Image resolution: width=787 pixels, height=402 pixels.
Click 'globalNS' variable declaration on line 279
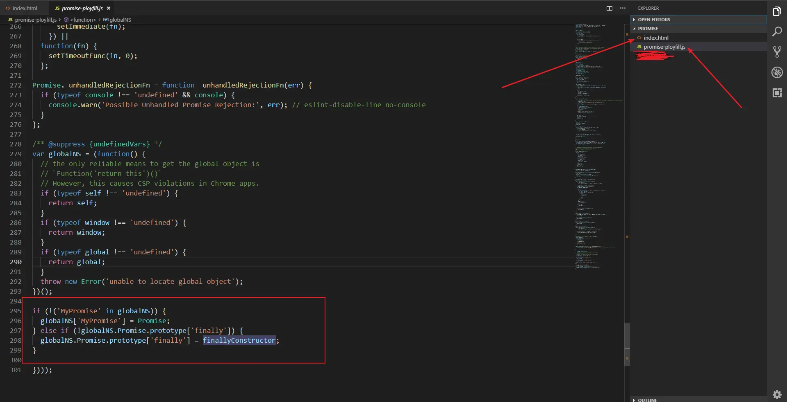point(65,154)
